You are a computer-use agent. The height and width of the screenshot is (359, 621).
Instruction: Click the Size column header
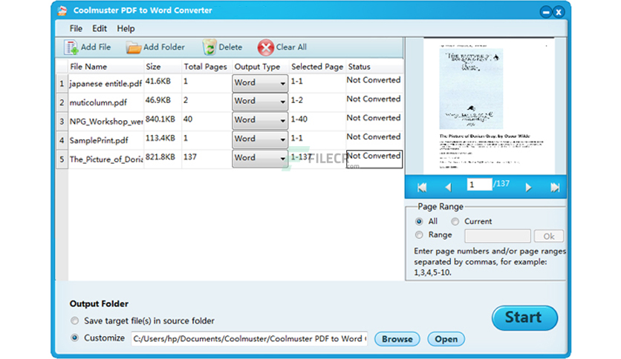pos(153,67)
